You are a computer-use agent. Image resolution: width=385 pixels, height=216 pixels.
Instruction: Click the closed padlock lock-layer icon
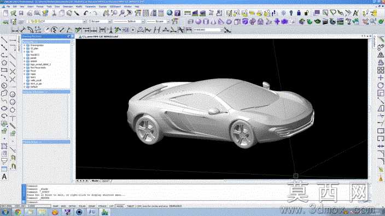pyautogui.click(x=299, y=13)
